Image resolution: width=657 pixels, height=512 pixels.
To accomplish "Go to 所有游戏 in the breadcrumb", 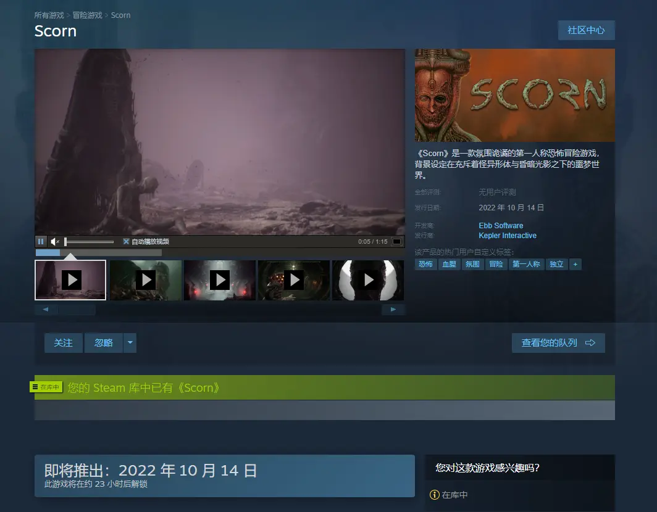I will point(49,15).
